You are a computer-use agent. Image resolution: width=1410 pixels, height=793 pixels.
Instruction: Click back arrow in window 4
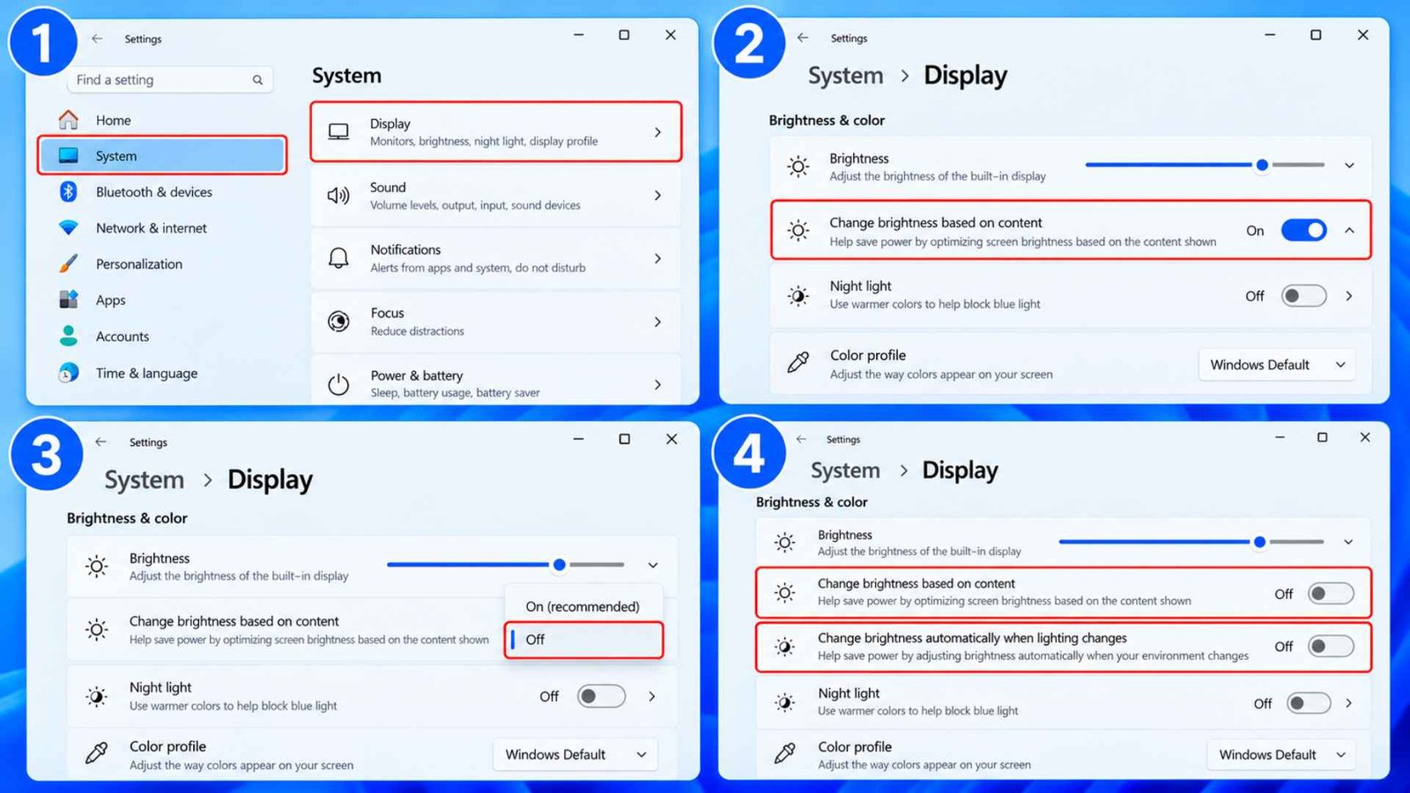[801, 439]
